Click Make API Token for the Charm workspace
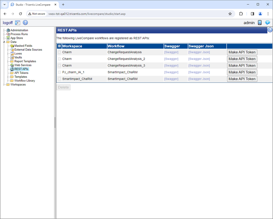Screen dimensions: 273x219 click(242, 52)
